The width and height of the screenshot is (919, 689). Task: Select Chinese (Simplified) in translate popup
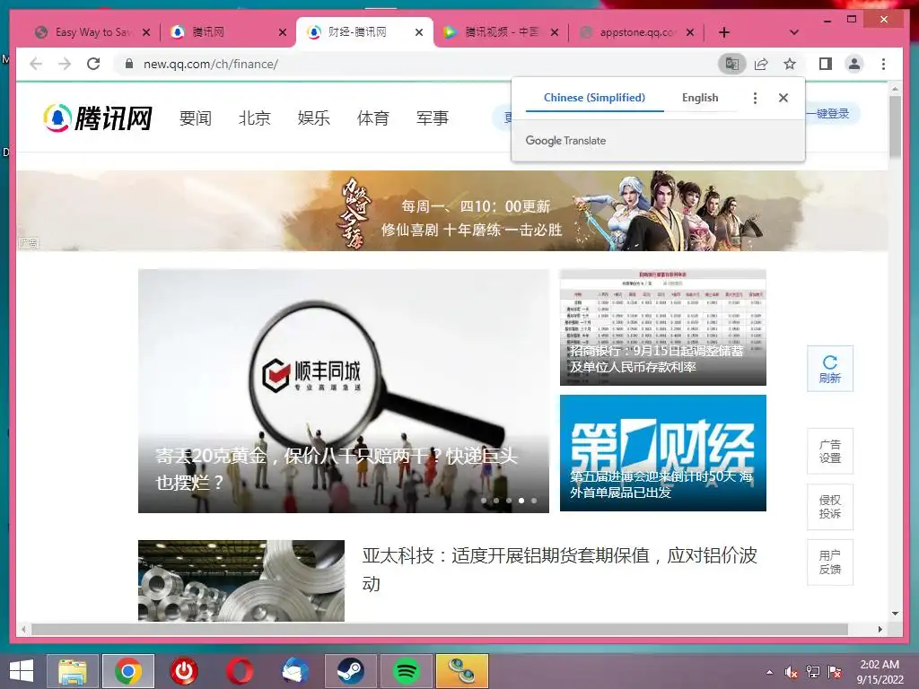[594, 98]
